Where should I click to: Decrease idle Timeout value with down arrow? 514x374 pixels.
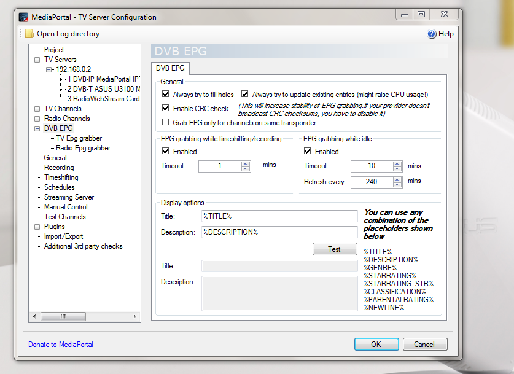click(397, 169)
